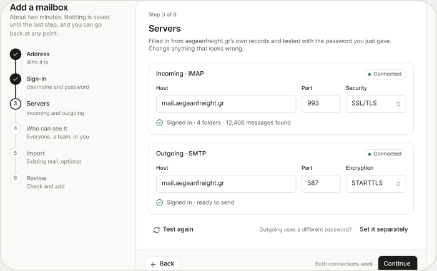
Task: Click the Connected badge on Incoming IMAP
Action: (x=385, y=74)
